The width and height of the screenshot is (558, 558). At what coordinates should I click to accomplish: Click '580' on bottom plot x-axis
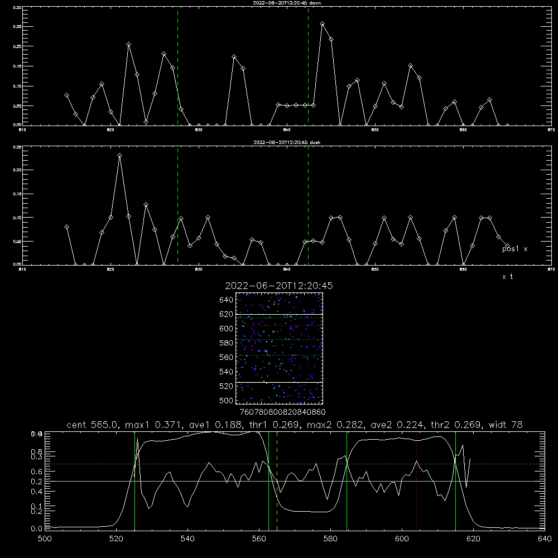point(330,539)
